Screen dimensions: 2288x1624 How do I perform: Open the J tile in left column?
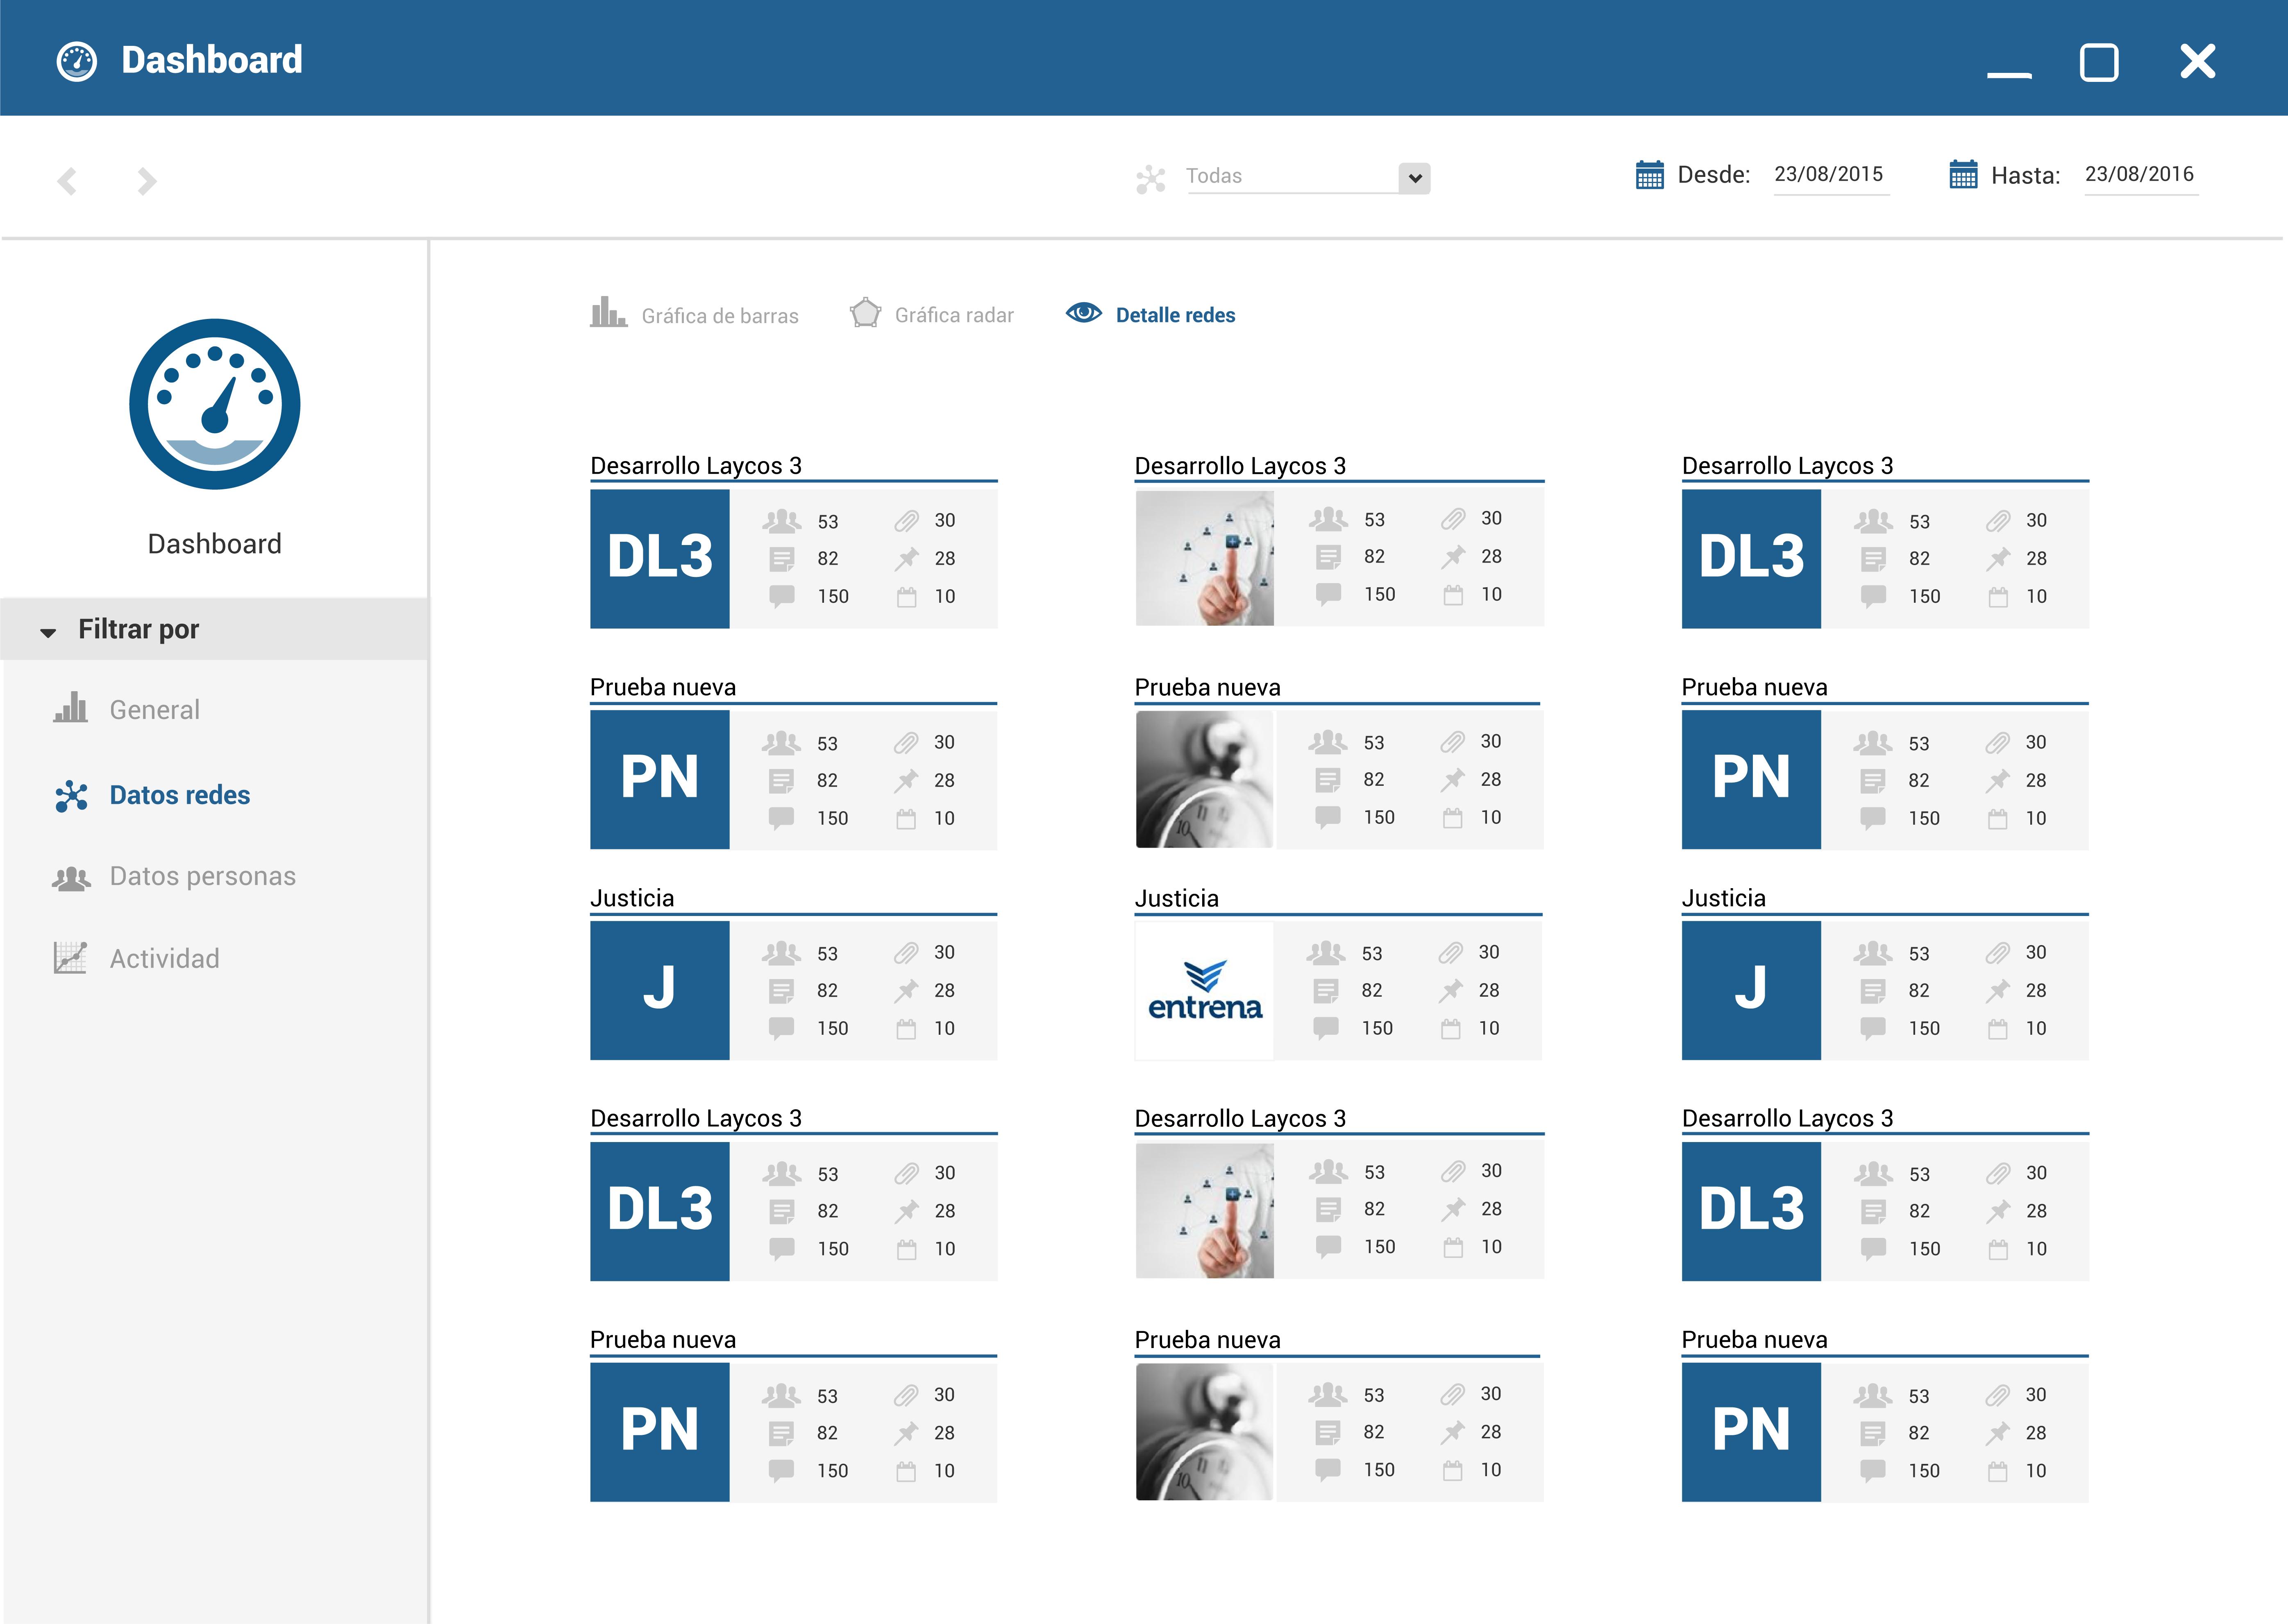coord(659,990)
